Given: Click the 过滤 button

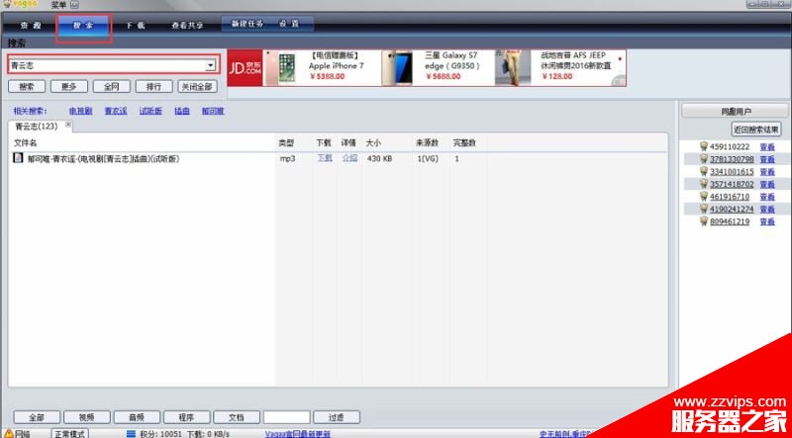Looking at the screenshot, I should [x=337, y=417].
